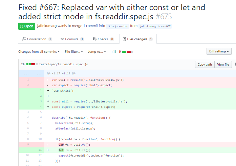Click the Files changed diff icon

(x=124, y=39)
